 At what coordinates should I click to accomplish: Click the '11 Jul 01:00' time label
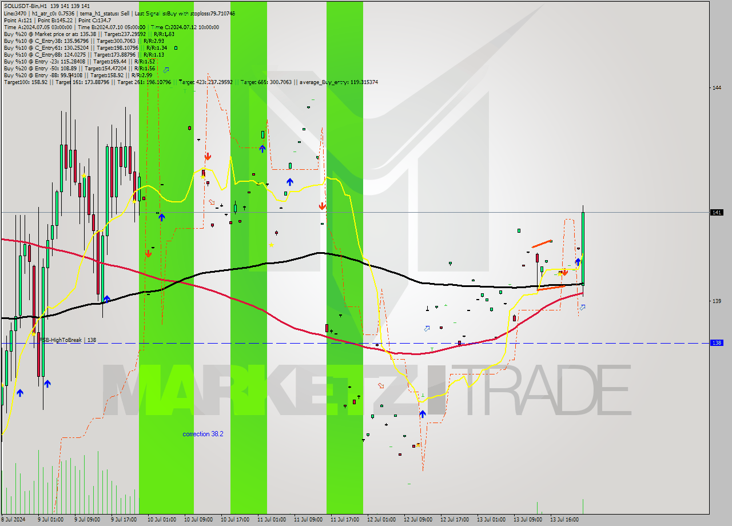click(271, 520)
